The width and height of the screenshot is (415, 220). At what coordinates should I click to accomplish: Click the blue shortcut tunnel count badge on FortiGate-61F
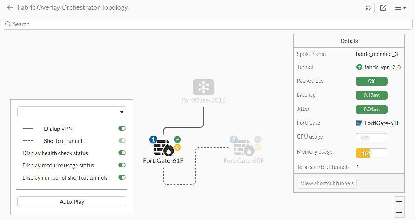coord(153,140)
